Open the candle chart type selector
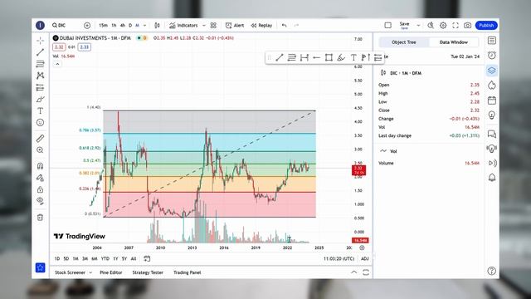The width and height of the screenshot is (531, 299). (x=157, y=26)
